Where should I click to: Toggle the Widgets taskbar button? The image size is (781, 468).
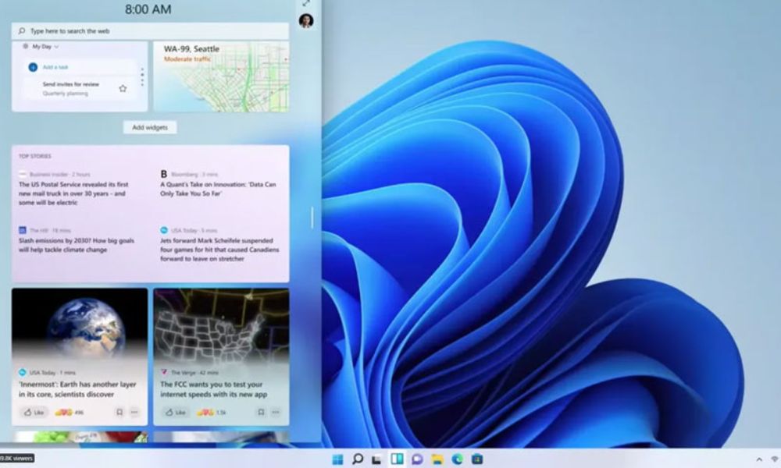(398, 459)
